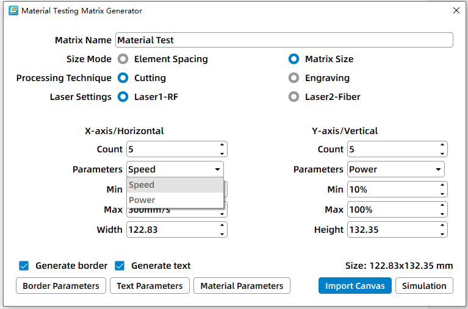
Task: Click the Simulation button
Action: [x=424, y=286]
